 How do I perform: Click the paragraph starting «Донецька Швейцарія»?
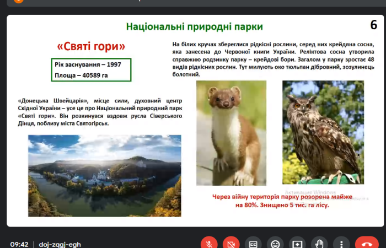pos(99,112)
